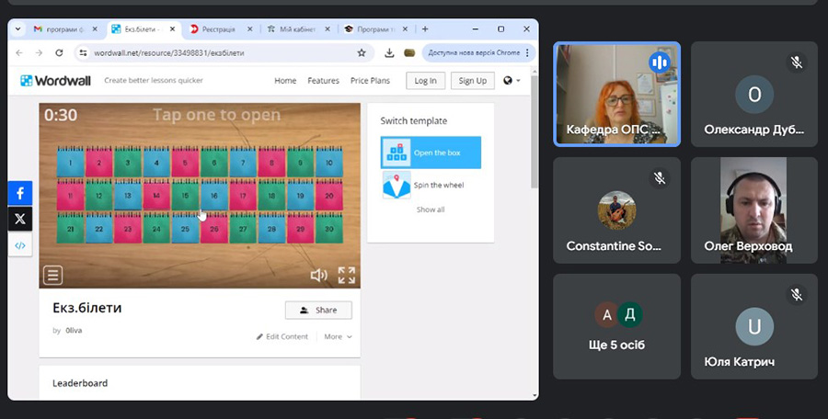
Task: Click the Wordwall logo
Action: point(55,80)
